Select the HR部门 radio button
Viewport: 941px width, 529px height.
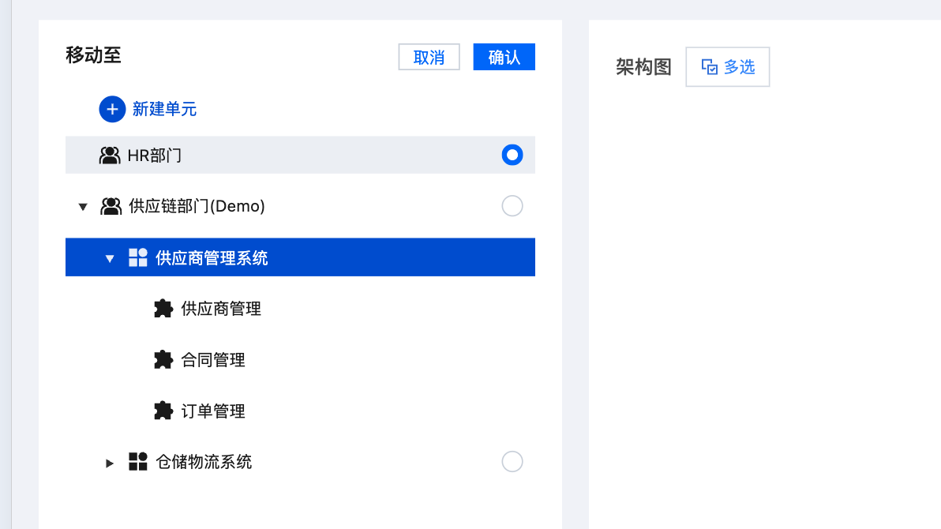(x=512, y=155)
